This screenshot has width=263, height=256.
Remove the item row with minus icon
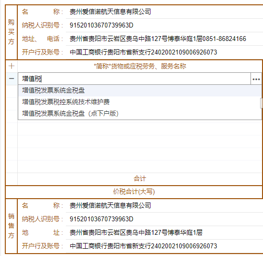coord(12,79)
